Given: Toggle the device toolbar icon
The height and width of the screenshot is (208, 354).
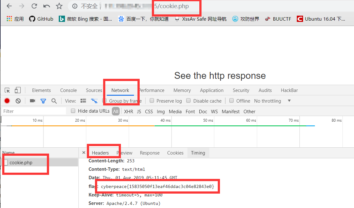Looking at the screenshot, I should [17, 90].
